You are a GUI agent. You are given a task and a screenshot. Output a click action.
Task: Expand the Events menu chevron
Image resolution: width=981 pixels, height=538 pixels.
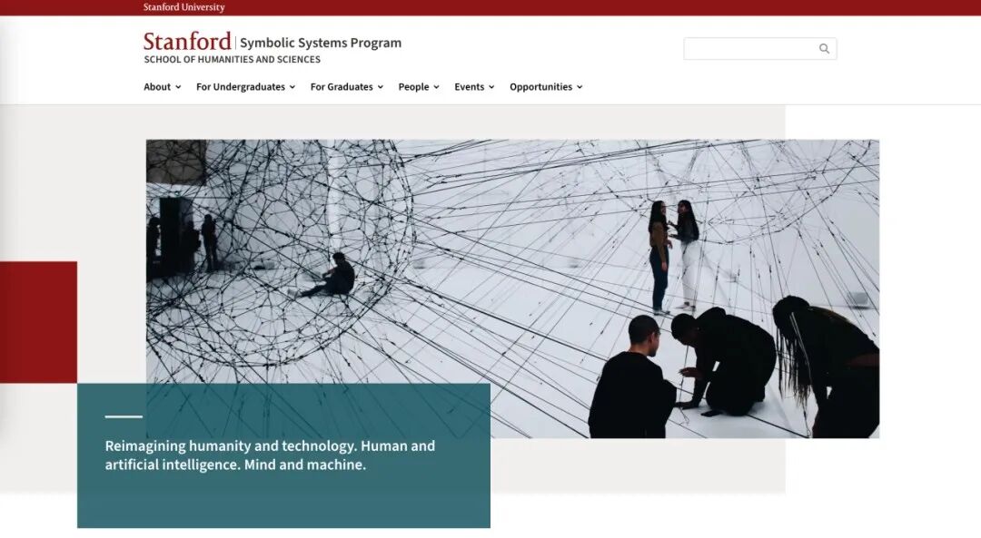click(491, 87)
